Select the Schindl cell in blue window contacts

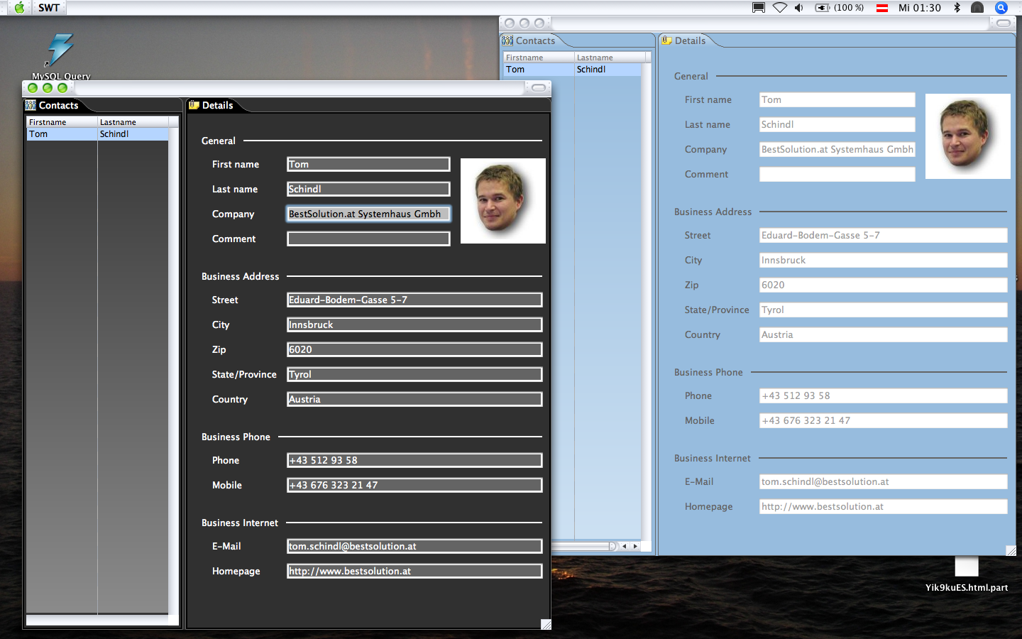pyautogui.click(x=608, y=70)
